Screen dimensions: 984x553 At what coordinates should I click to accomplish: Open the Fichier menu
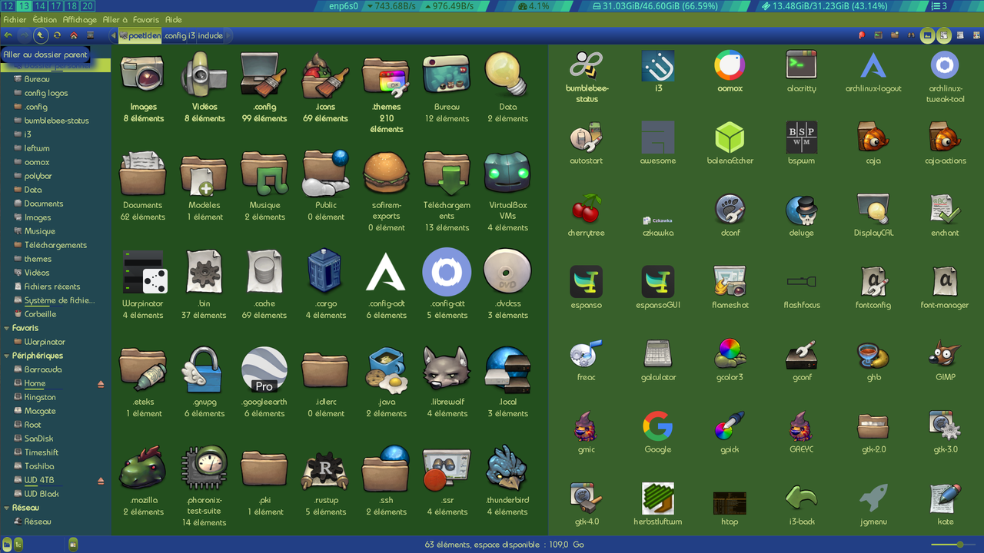pos(15,20)
